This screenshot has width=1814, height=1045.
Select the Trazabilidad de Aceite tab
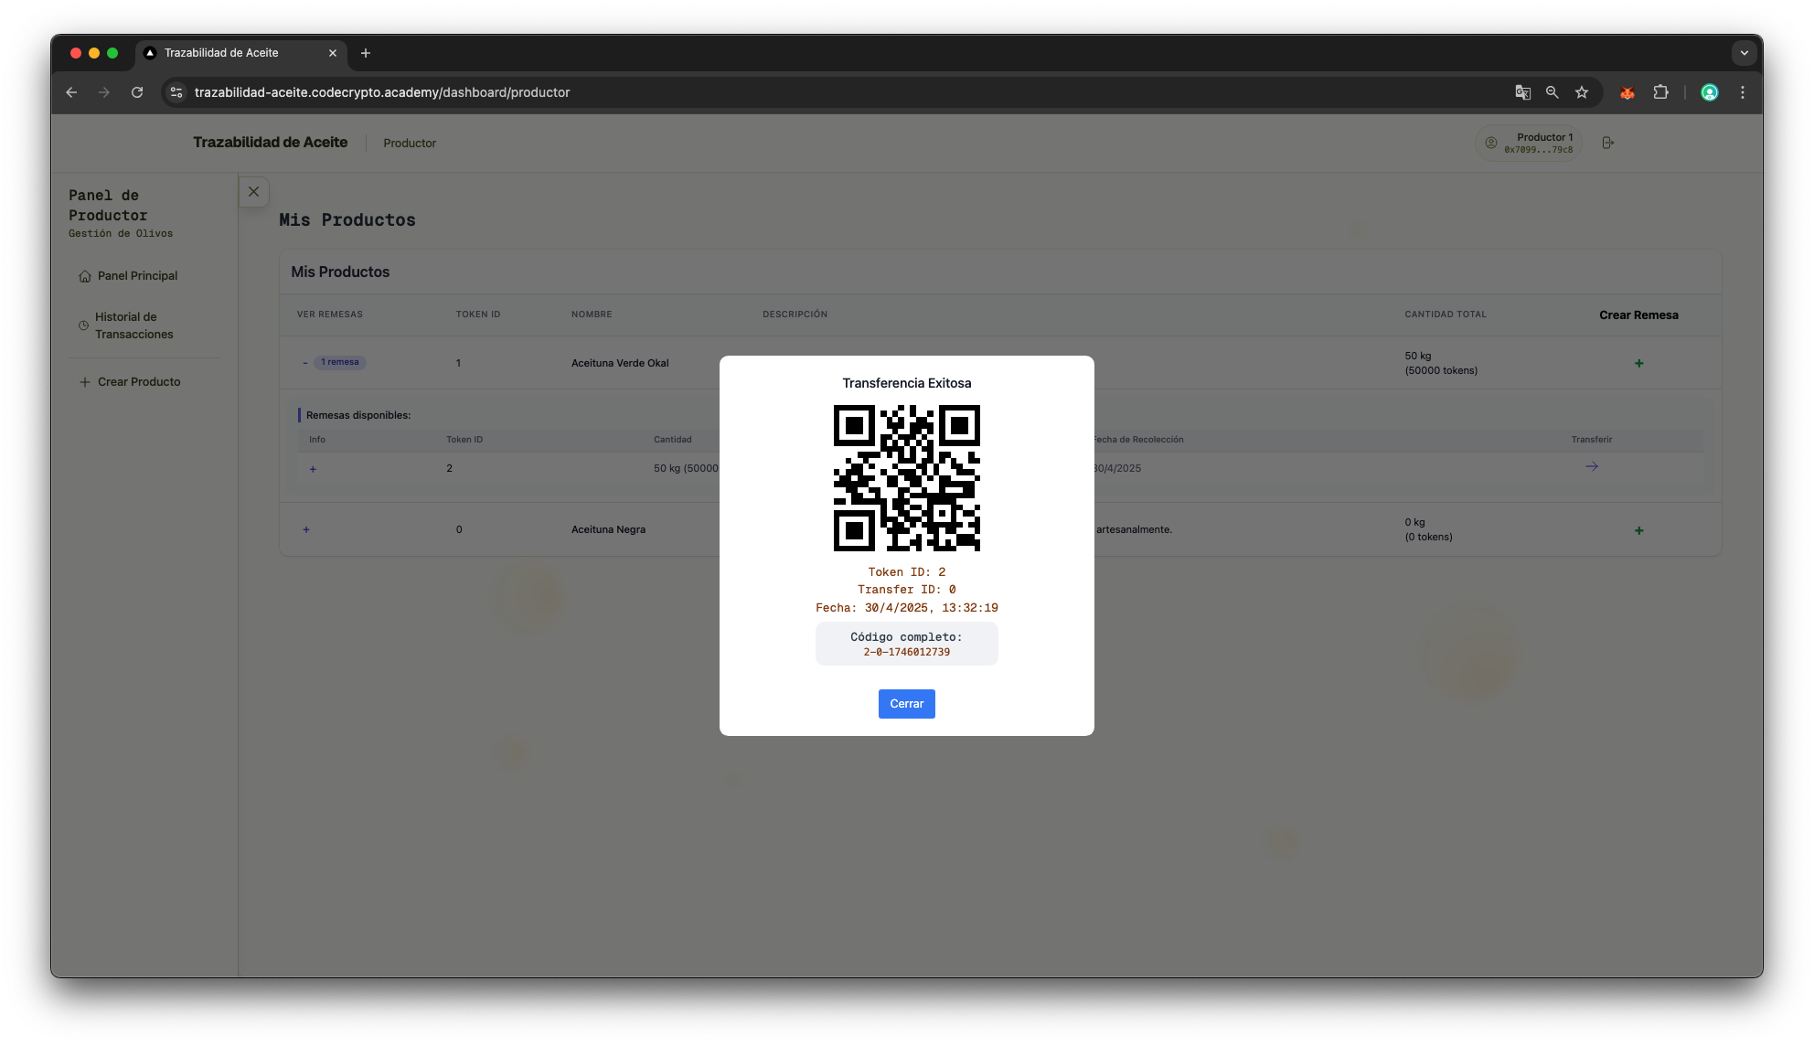[240, 53]
